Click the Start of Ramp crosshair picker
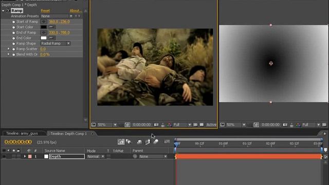This screenshot has width=329, height=185. 44,22
